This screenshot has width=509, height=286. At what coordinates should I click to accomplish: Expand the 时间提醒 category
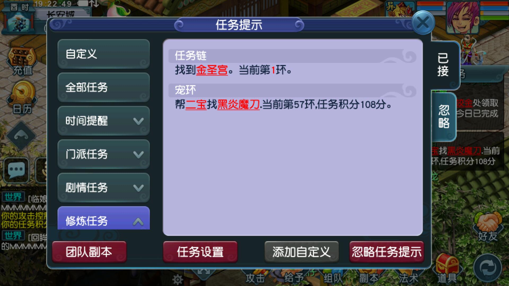pyautogui.click(x=104, y=121)
